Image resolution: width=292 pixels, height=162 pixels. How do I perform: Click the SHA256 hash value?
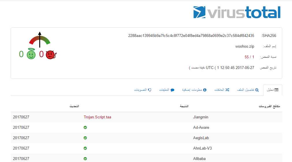coord(191,36)
